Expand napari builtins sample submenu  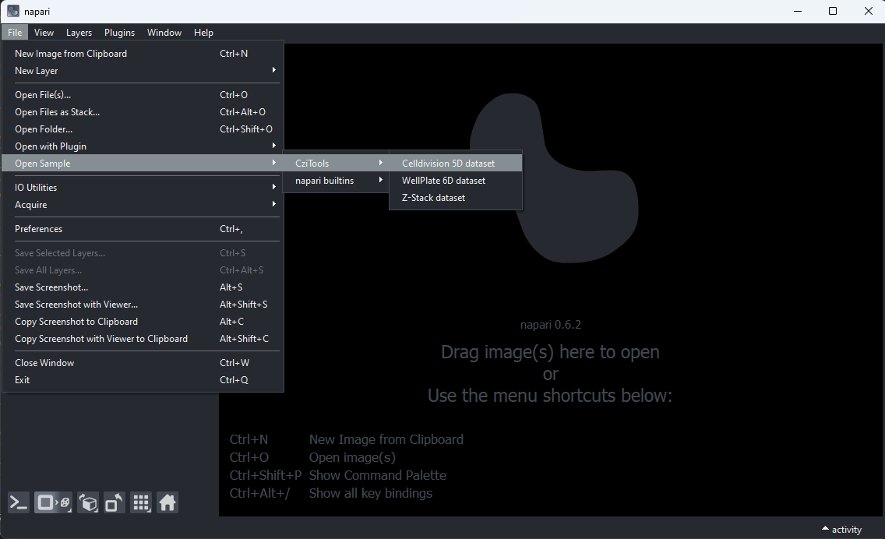[336, 181]
